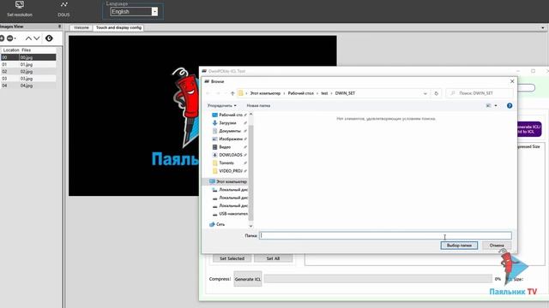Screen dimensions: 549x308
Task: Click the Папка folder name input field
Action: pyautogui.click(x=385, y=235)
